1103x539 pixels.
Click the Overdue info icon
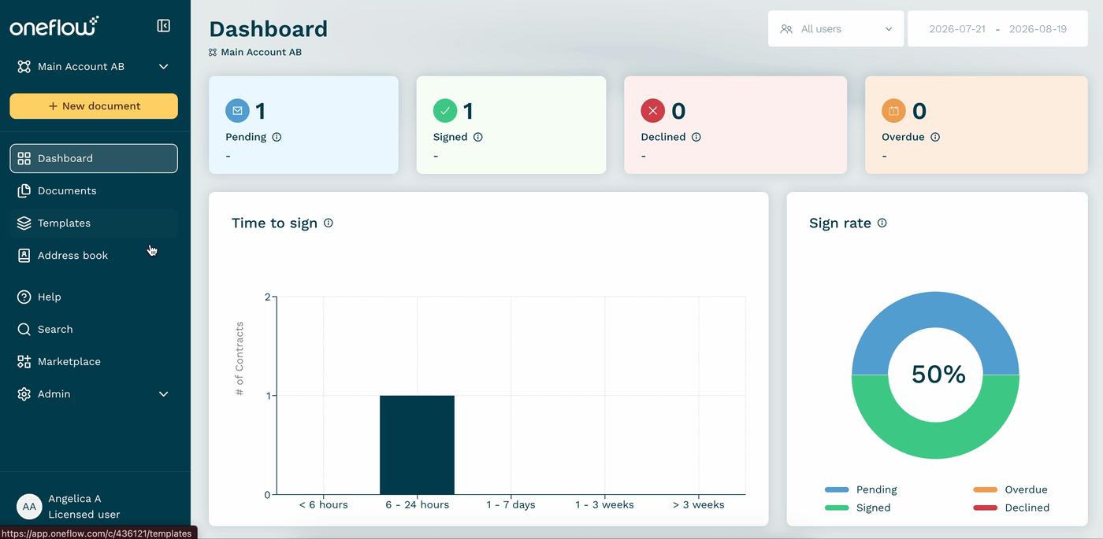[x=935, y=137]
